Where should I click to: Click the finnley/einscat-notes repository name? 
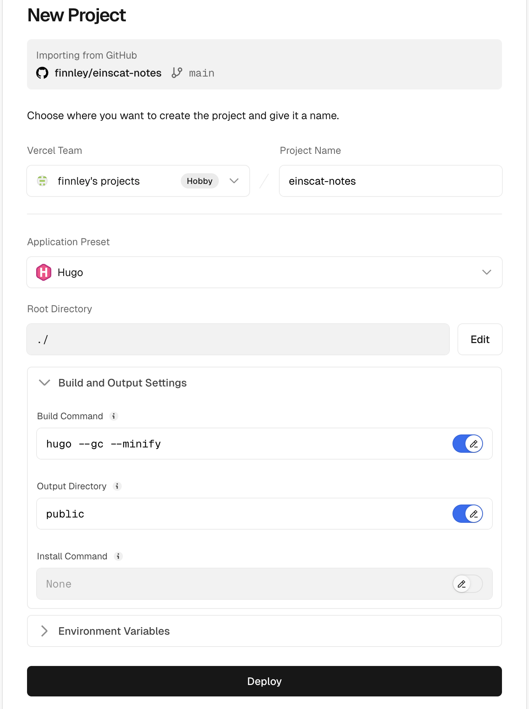(108, 73)
